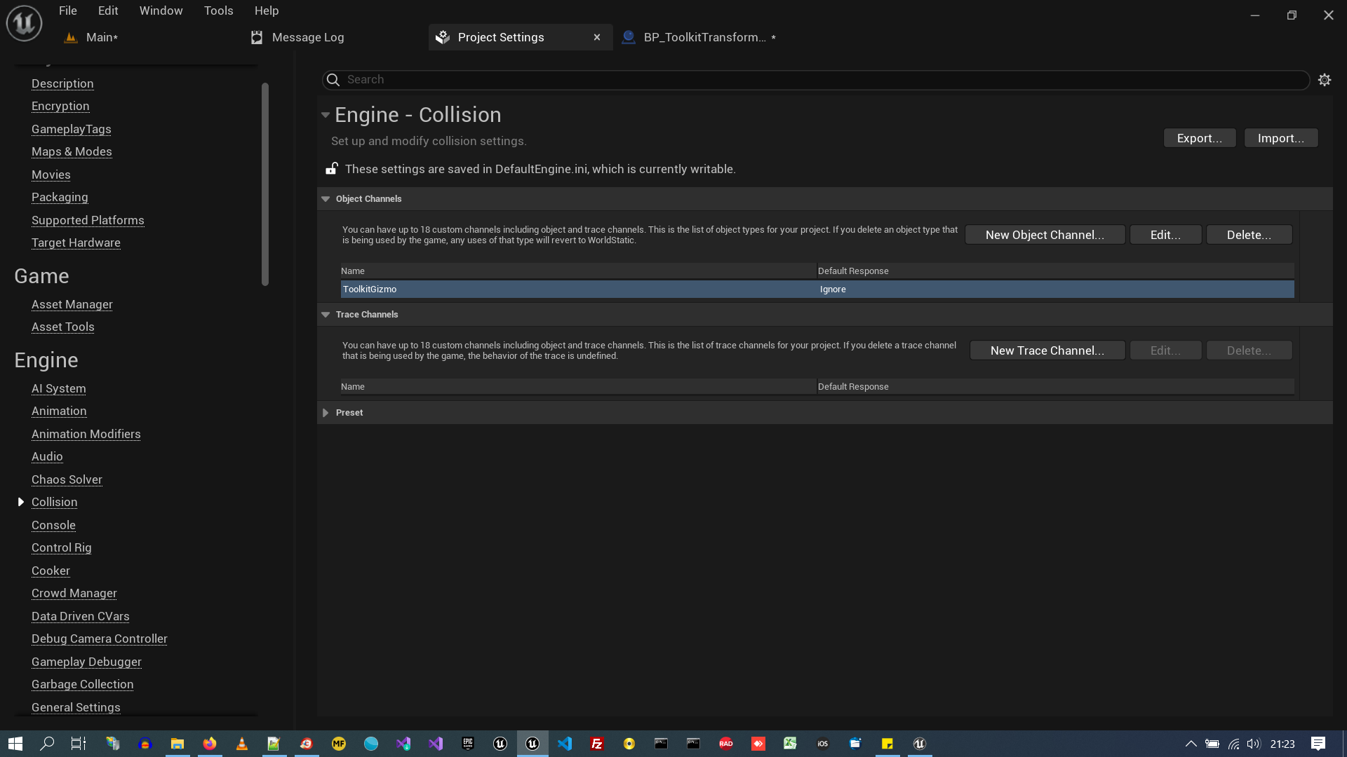Click the Unreal Engine logo in the title bar
The image size is (1347, 757).
[x=23, y=22]
